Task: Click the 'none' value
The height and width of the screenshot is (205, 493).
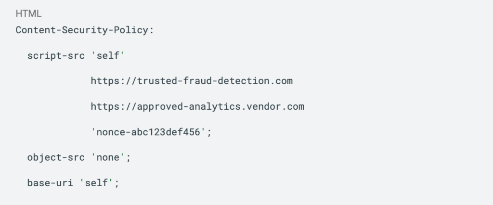Action: pos(107,157)
